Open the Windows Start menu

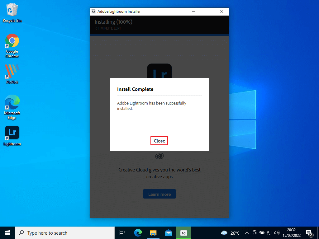point(7,233)
